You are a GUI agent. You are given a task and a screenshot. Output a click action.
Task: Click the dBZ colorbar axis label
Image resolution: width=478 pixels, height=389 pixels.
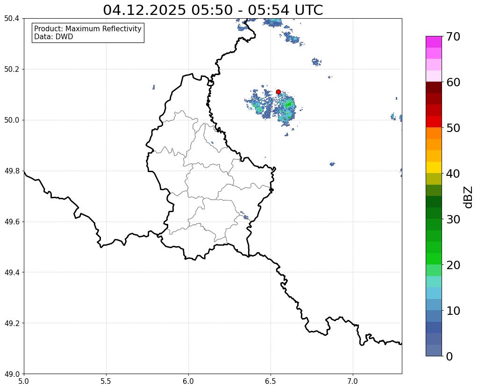(x=469, y=197)
